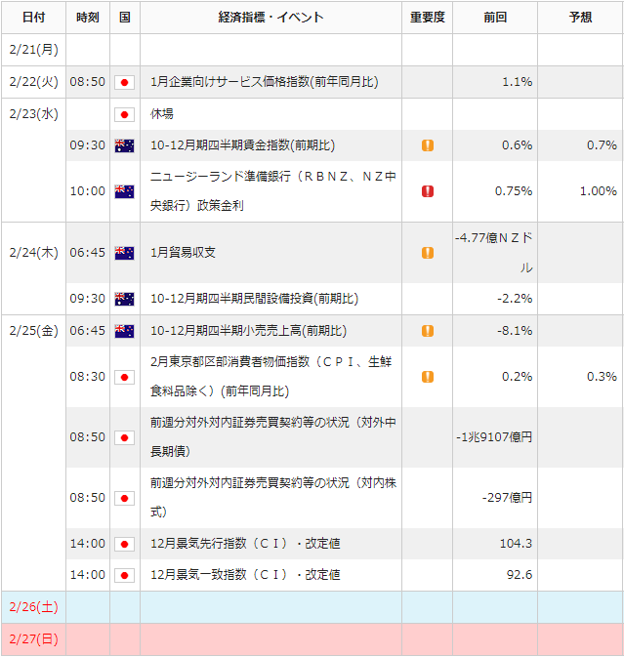Viewport: 624px width, 657px height.
Task: Click the 重要度 column header
Action: pos(427,18)
